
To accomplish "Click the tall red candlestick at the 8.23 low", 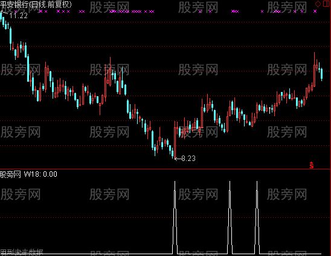I will click(175, 140).
